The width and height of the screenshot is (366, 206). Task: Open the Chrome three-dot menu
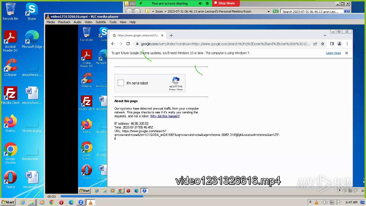point(347,44)
